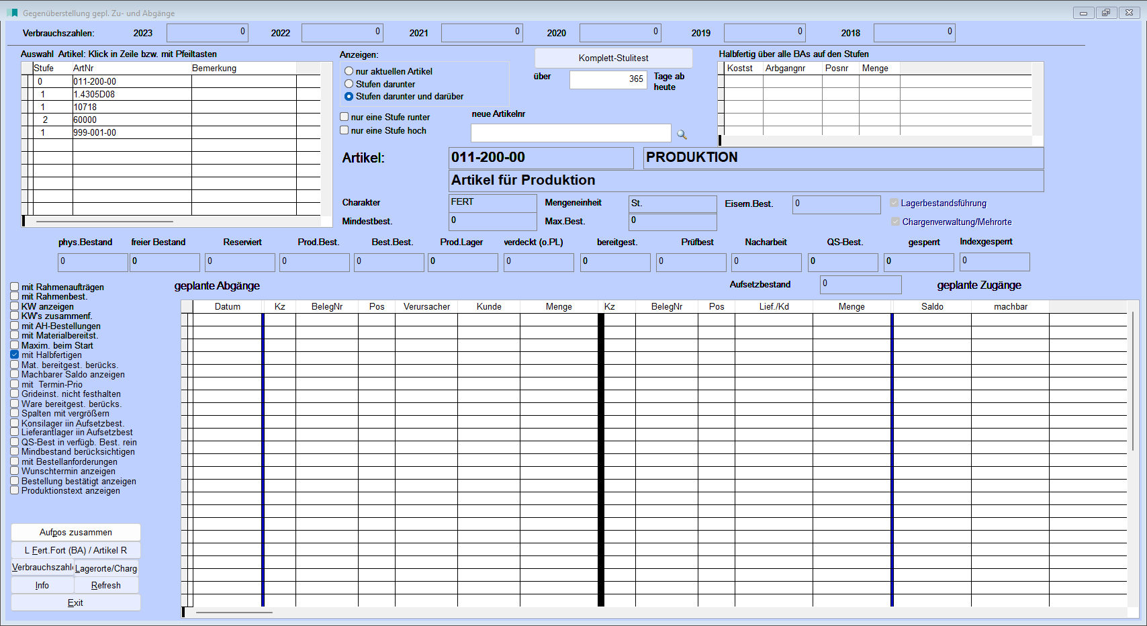1147x626 pixels.
Task: Click the magnifier search icon beside neue Artikelnr
Action: click(x=682, y=134)
